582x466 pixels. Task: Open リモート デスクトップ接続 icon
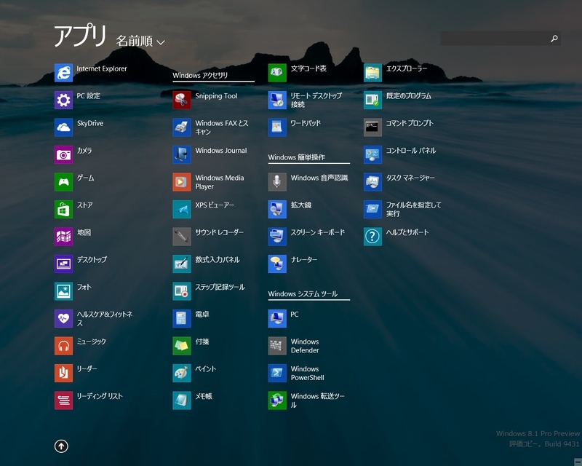277,100
